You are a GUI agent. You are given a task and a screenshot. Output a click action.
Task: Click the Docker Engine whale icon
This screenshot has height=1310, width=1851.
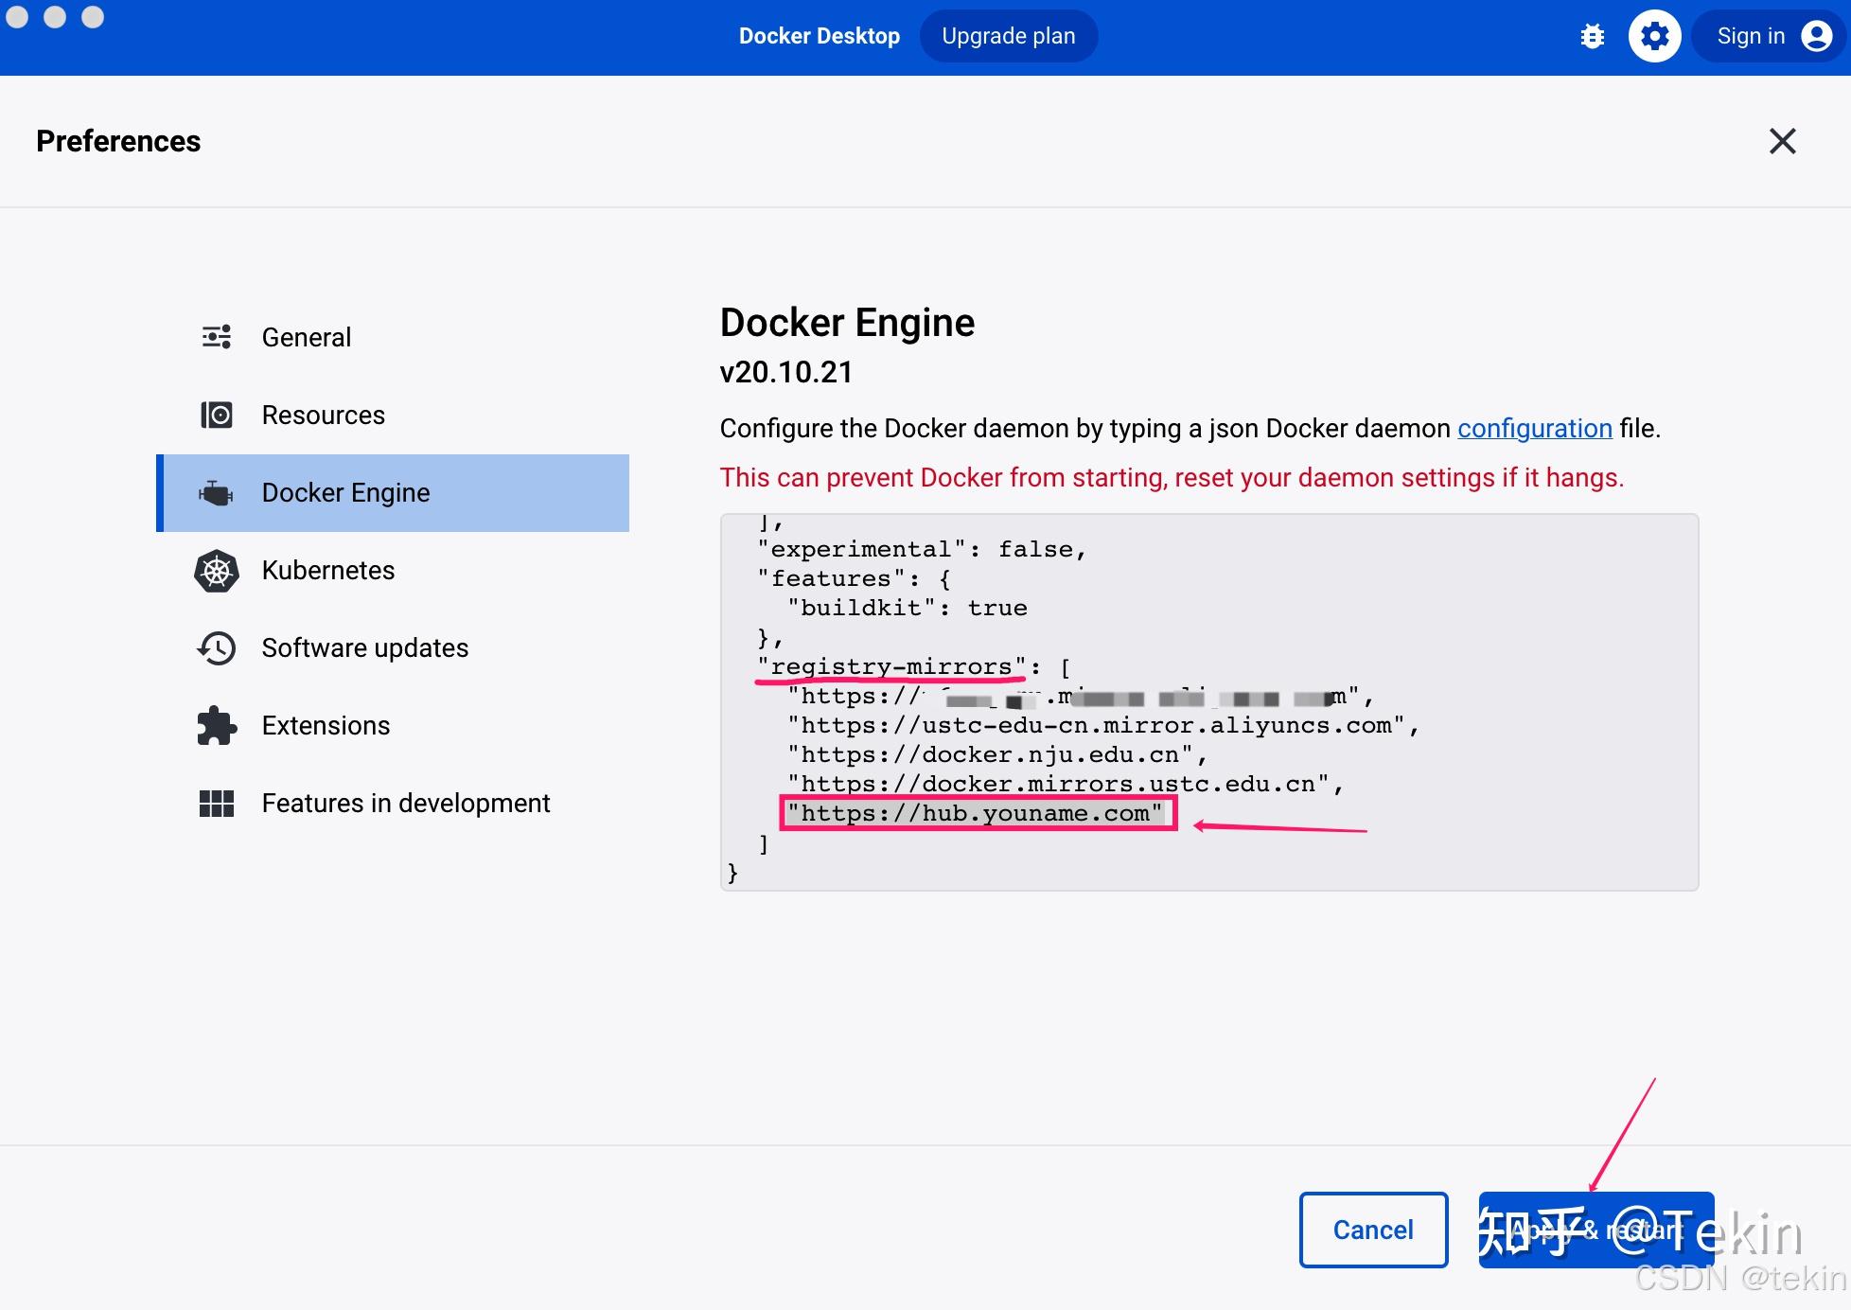[x=216, y=492]
